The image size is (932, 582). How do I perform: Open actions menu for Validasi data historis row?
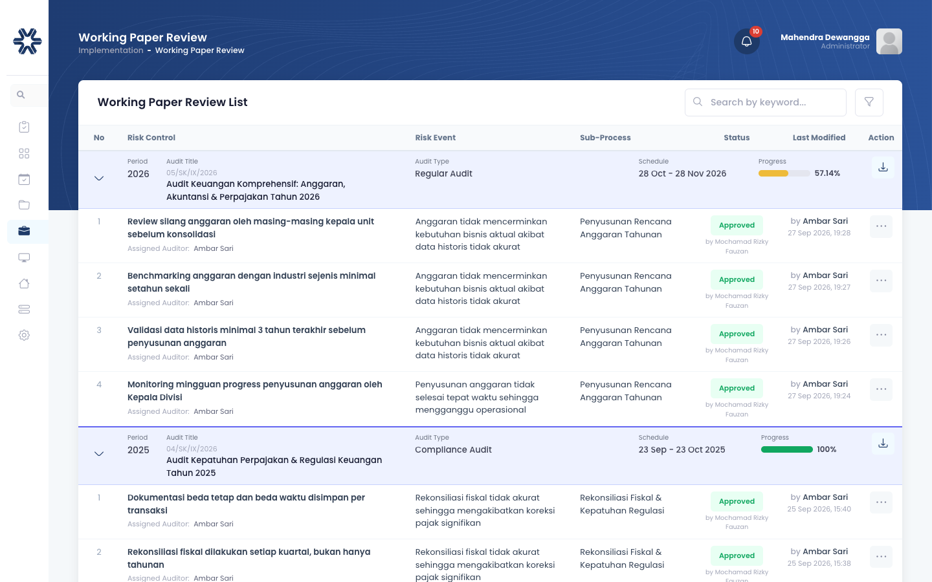881,335
